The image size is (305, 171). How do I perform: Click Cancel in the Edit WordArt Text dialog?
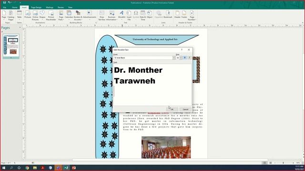[x=185, y=109]
